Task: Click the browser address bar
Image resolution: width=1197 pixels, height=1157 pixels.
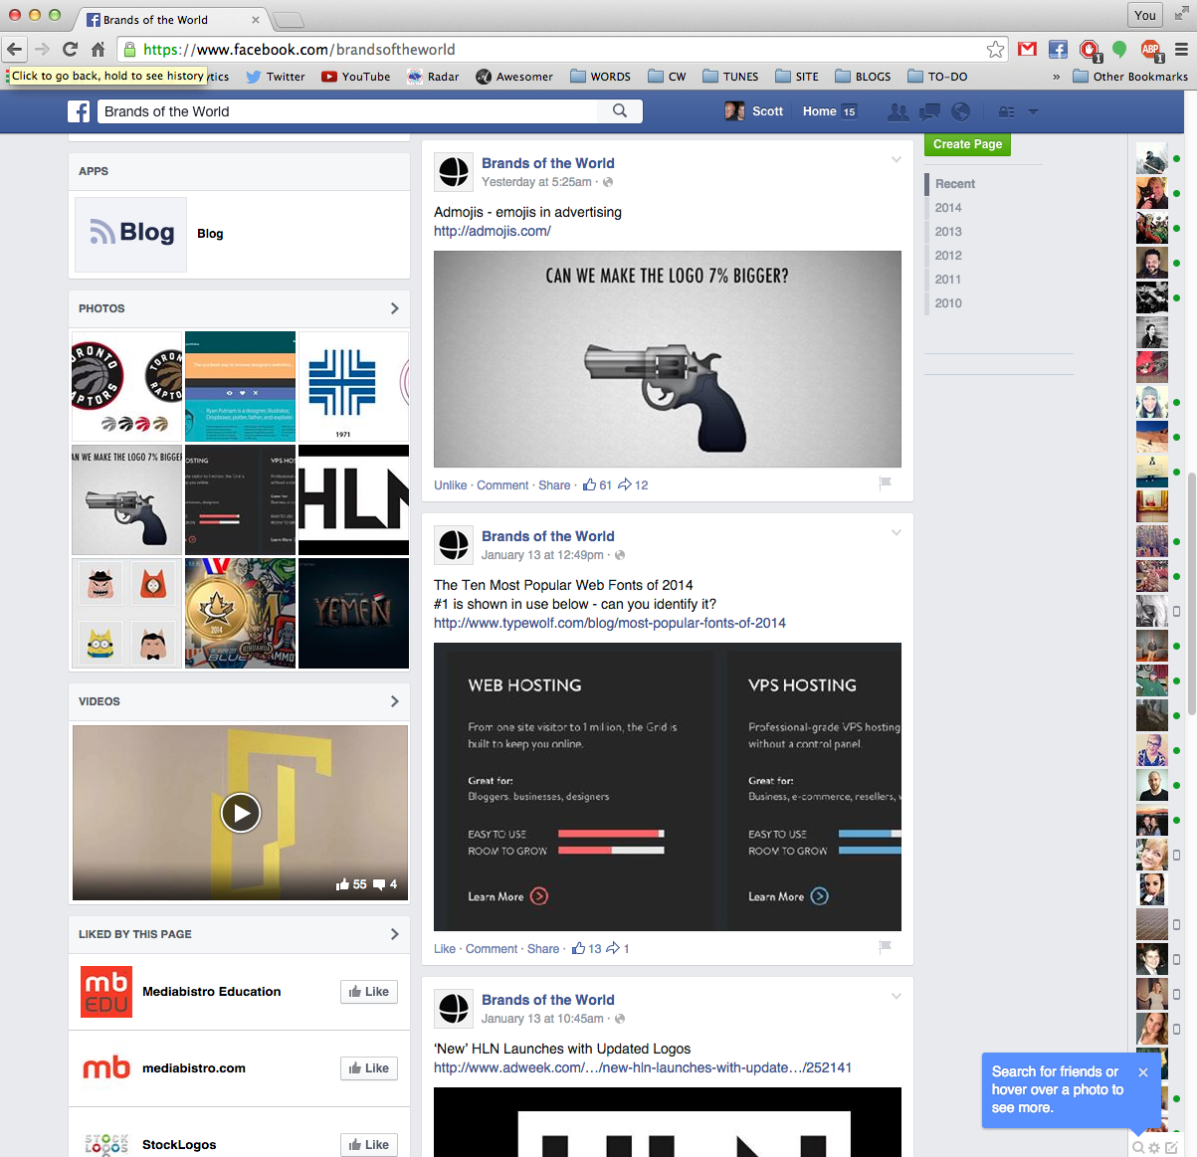Action: click(563, 49)
